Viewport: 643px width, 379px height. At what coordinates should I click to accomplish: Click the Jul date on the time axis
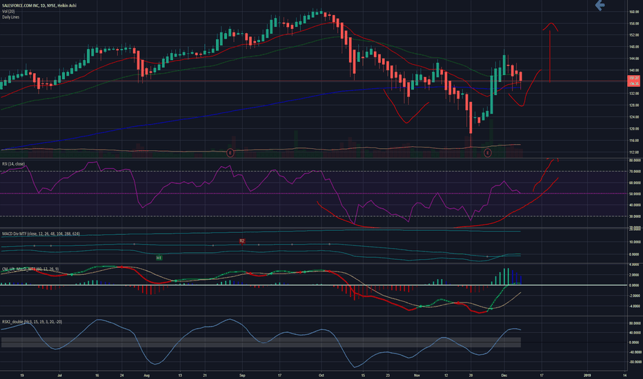[x=59, y=376]
